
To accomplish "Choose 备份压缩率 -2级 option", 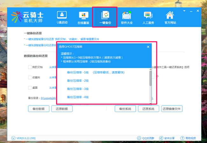I will (78, 81).
